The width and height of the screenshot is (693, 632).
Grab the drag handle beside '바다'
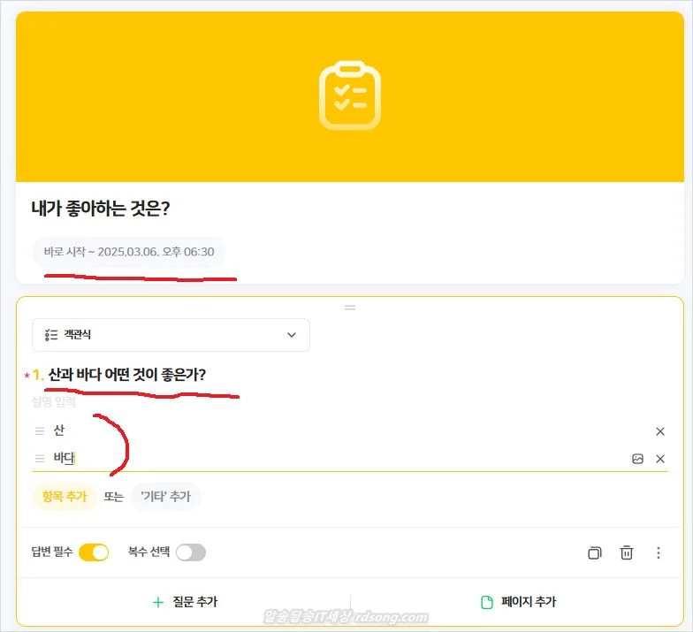tap(39, 459)
